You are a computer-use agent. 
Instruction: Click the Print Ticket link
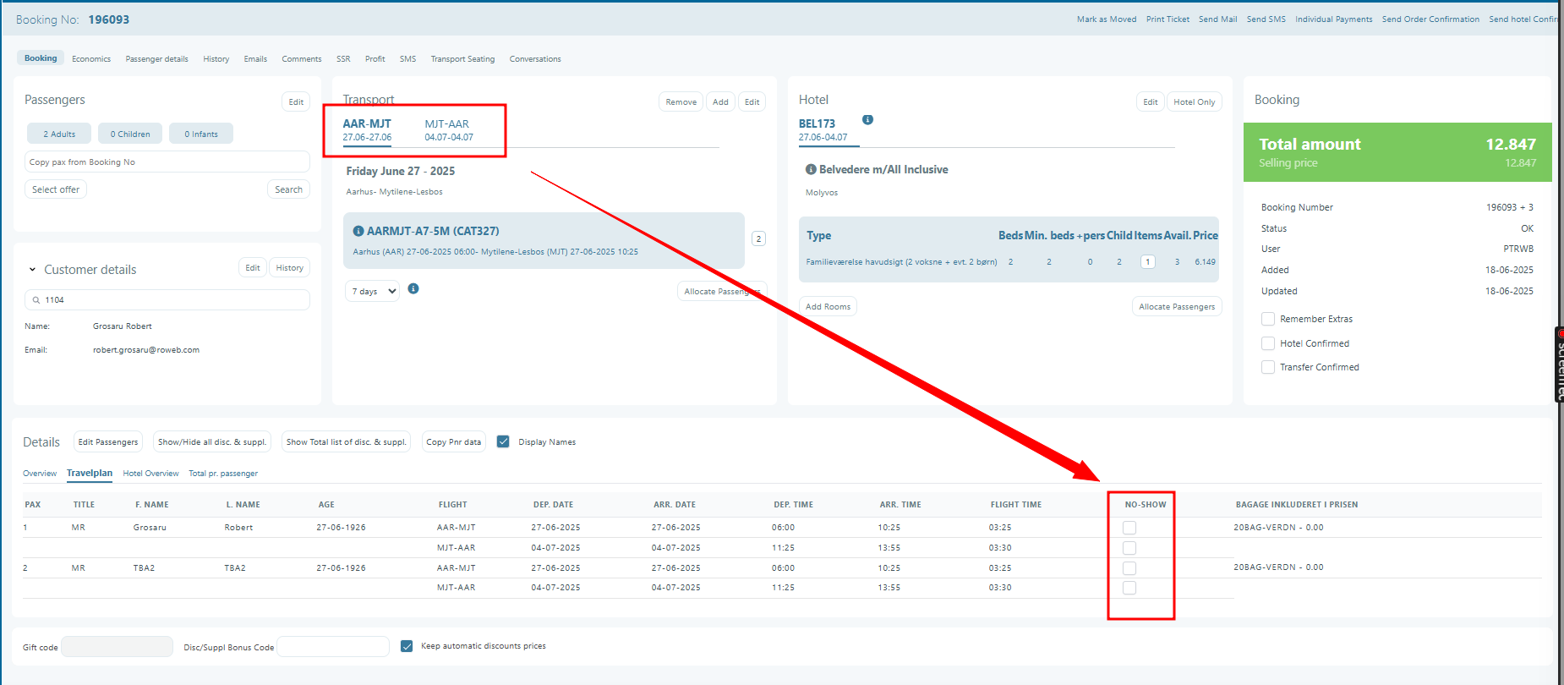click(1168, 19)
